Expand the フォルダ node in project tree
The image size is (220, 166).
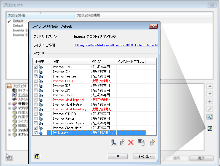(x=9, y=130)
